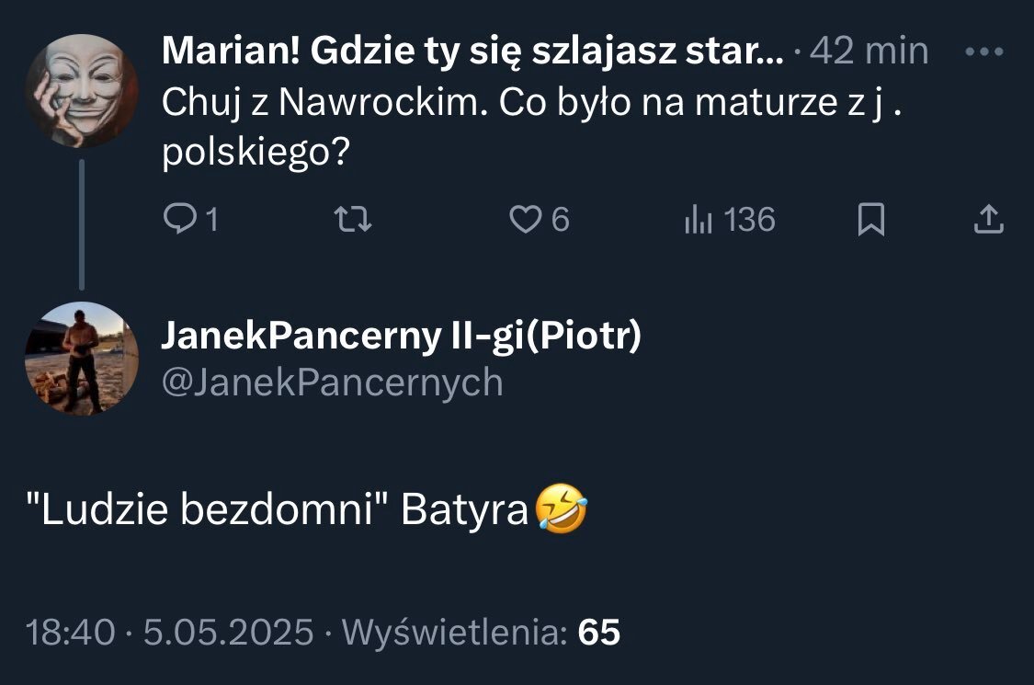Repost Marian's tweet with the retweet icon
This screenshot has height=685, width=1034.
(353, 219)
